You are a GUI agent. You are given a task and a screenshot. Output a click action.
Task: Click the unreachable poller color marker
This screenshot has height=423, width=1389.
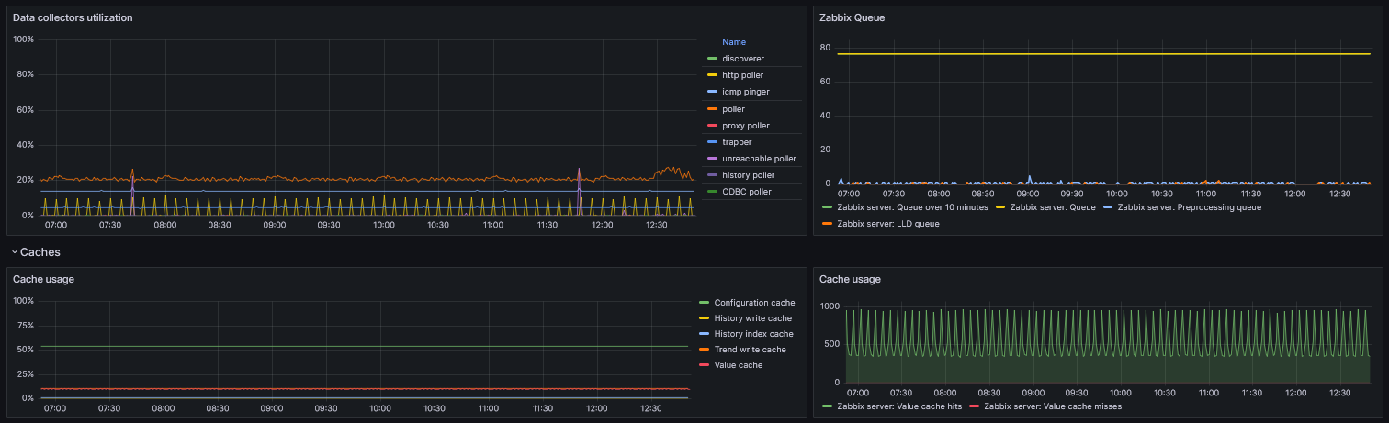(711, 159)
